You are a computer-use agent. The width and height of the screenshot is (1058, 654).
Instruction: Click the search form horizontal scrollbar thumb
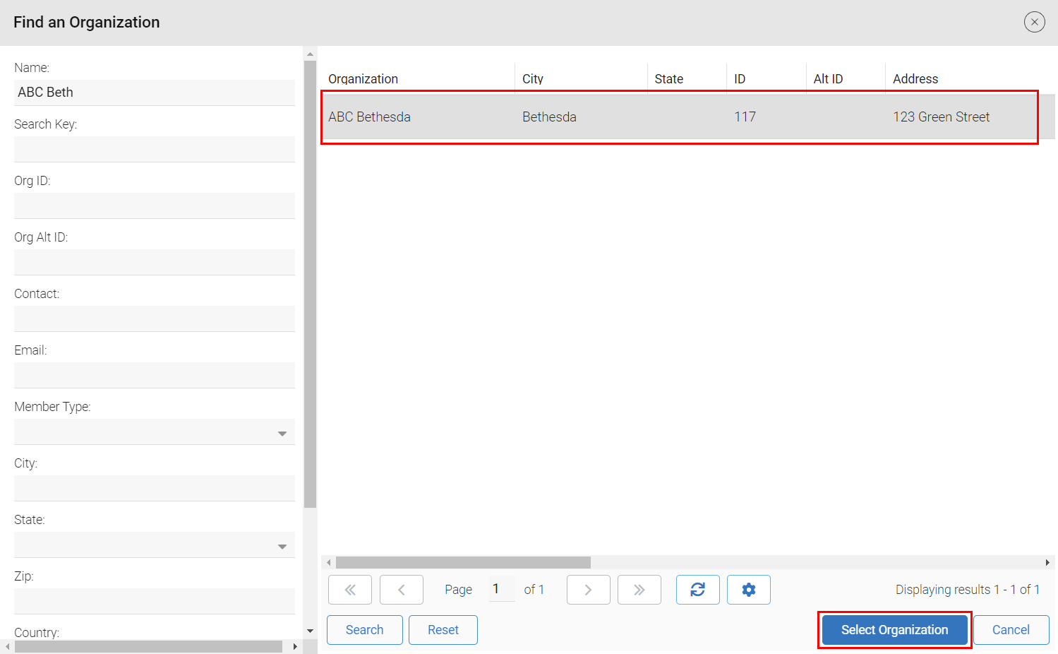coord(148,646)
